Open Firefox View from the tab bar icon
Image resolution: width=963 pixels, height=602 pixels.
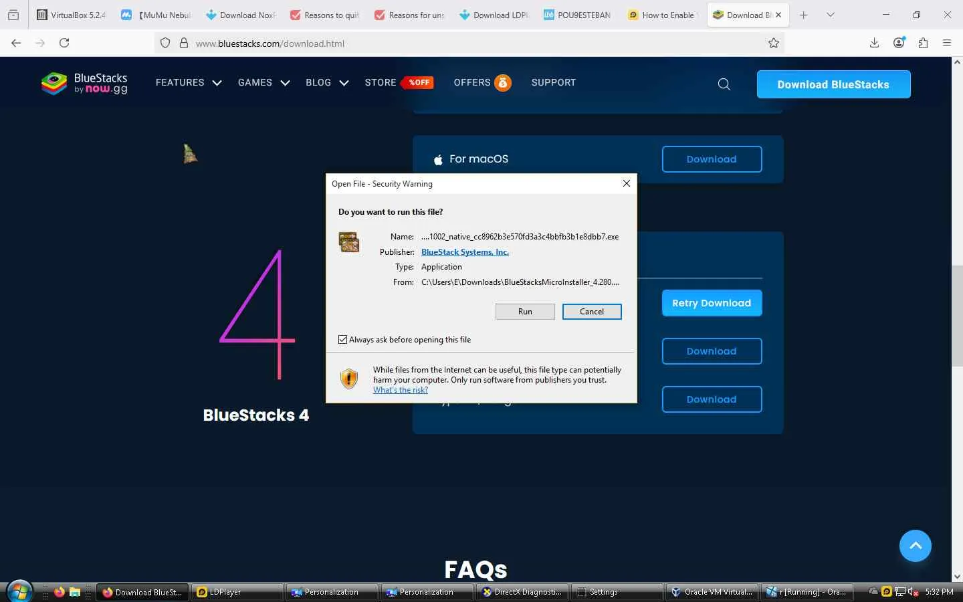click(13, 15)
